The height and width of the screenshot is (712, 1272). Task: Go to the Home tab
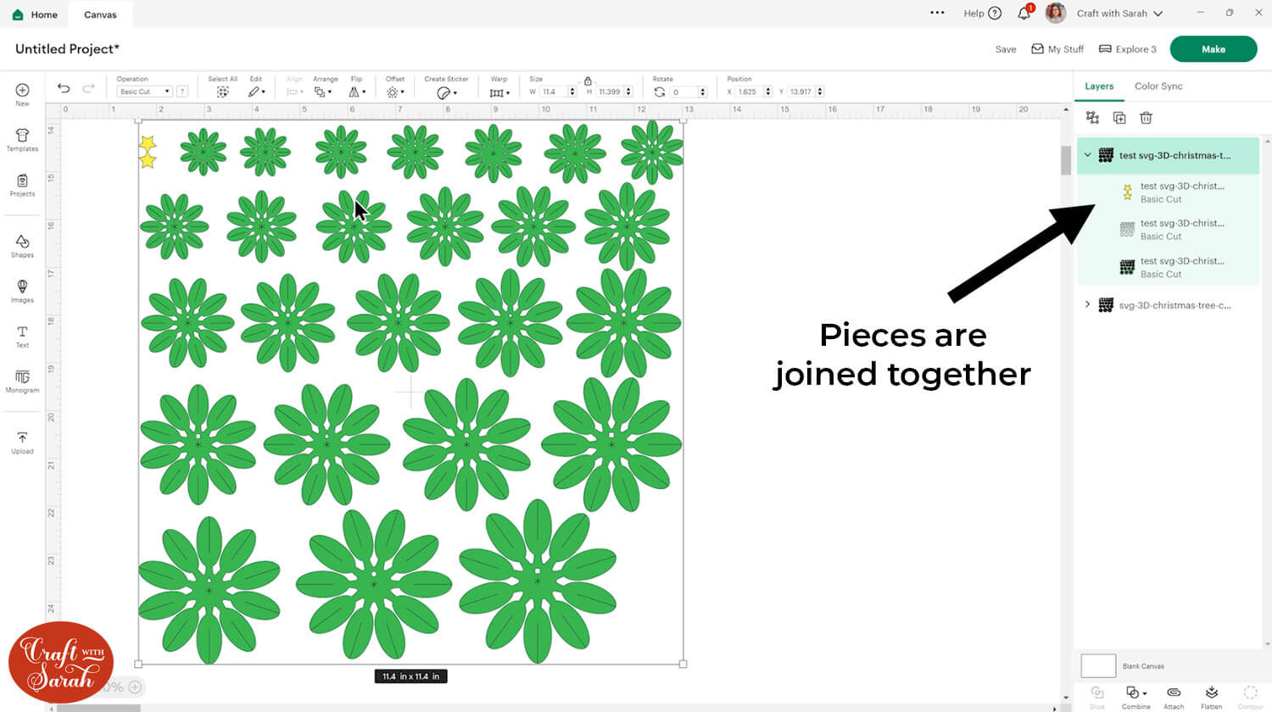(36, 14)
